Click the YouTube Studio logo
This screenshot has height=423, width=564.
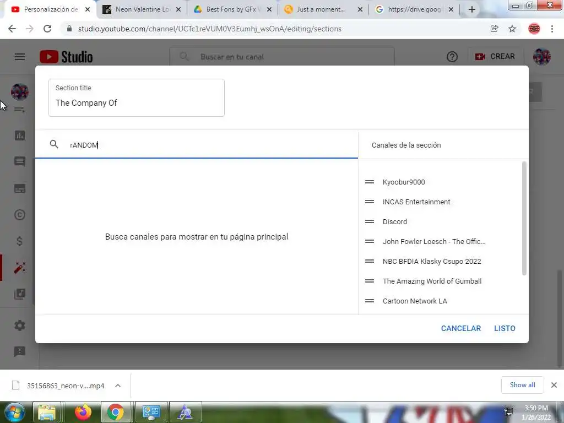tap(66, 57)
